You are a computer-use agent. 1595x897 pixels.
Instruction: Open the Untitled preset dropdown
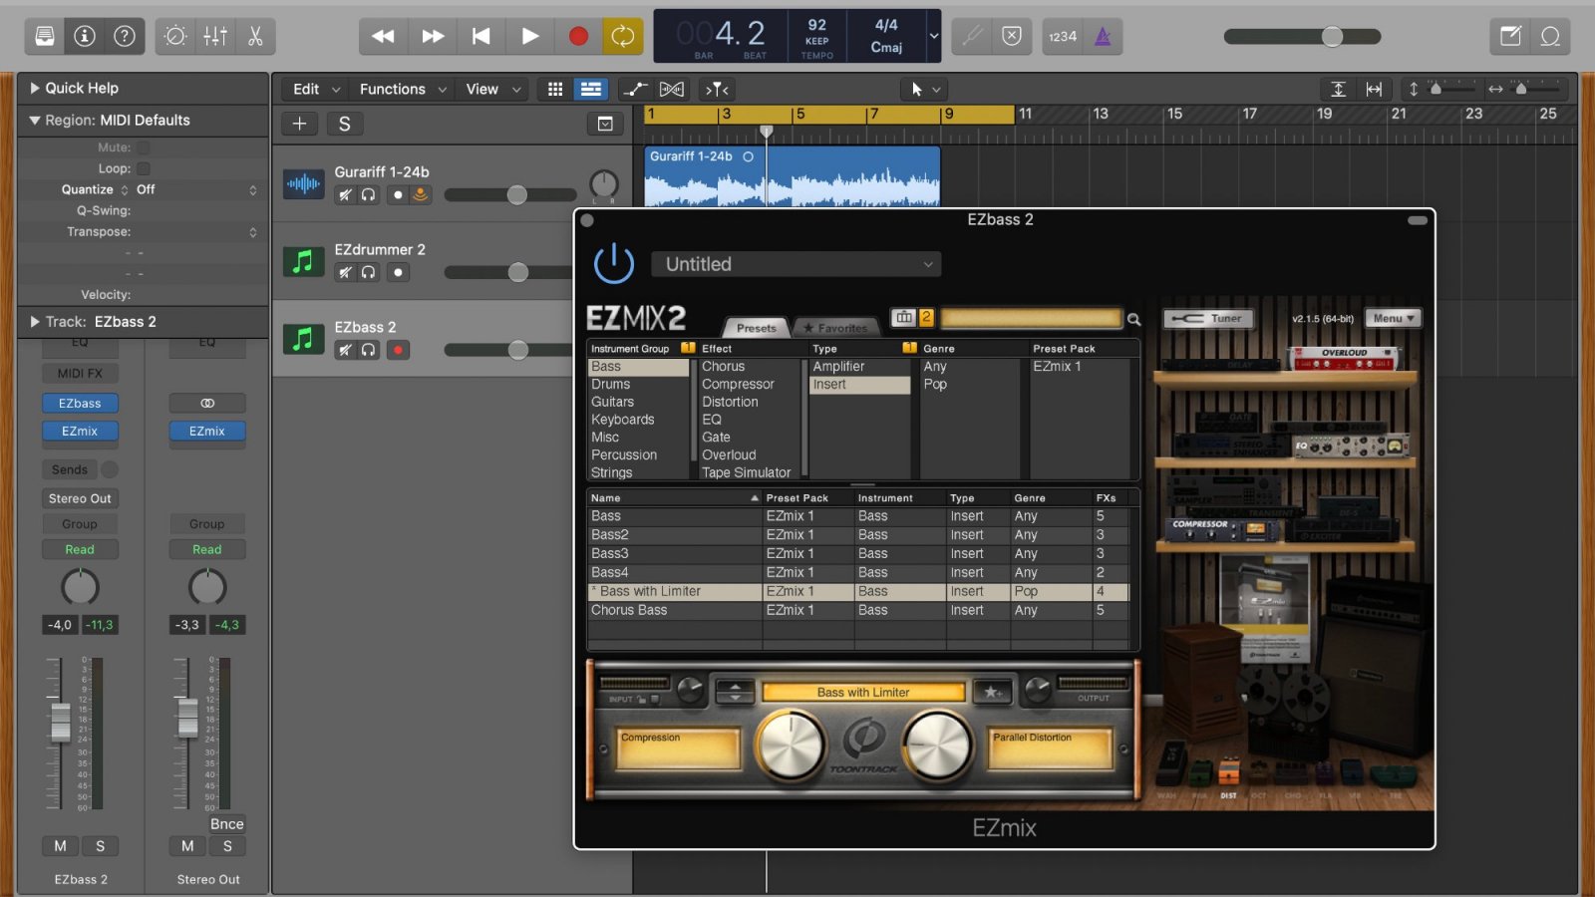click(x=796, y=264)
